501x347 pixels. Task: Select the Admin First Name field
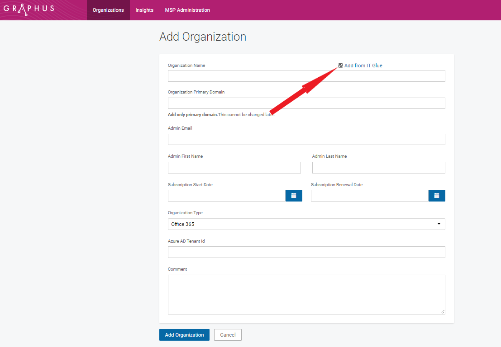[x=234, y=168]
